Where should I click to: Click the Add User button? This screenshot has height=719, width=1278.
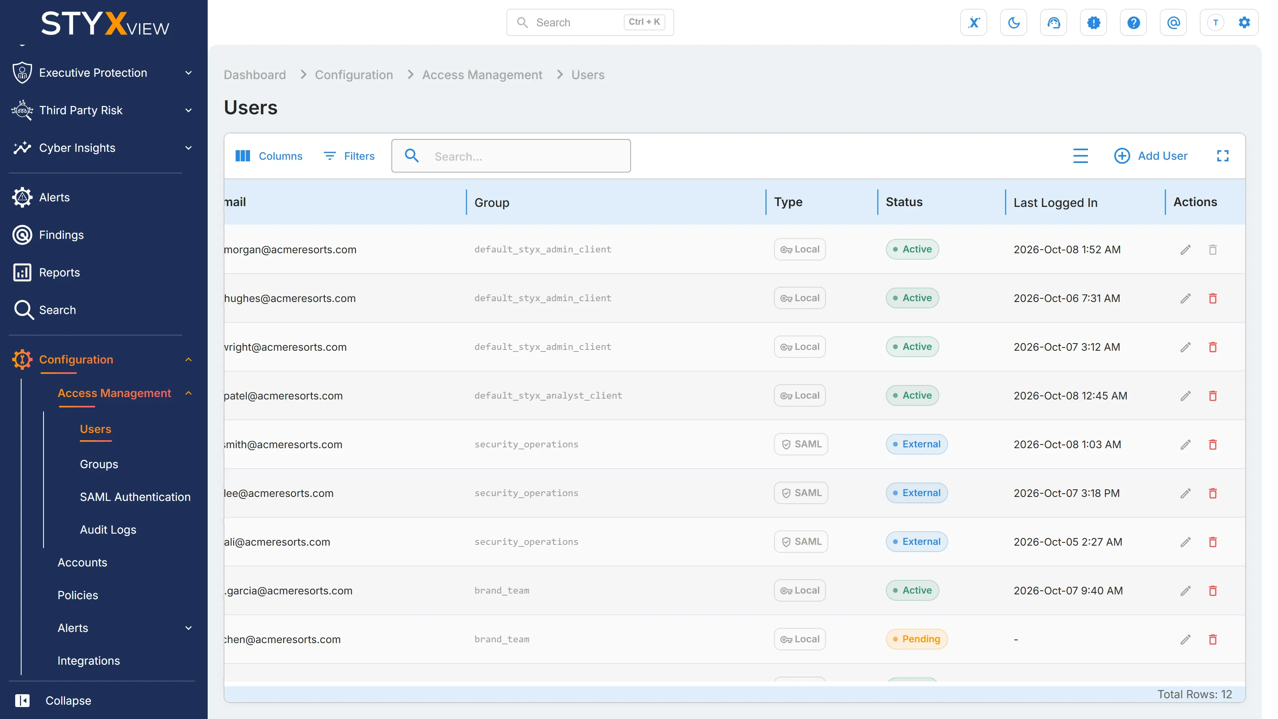[1151, 156]
